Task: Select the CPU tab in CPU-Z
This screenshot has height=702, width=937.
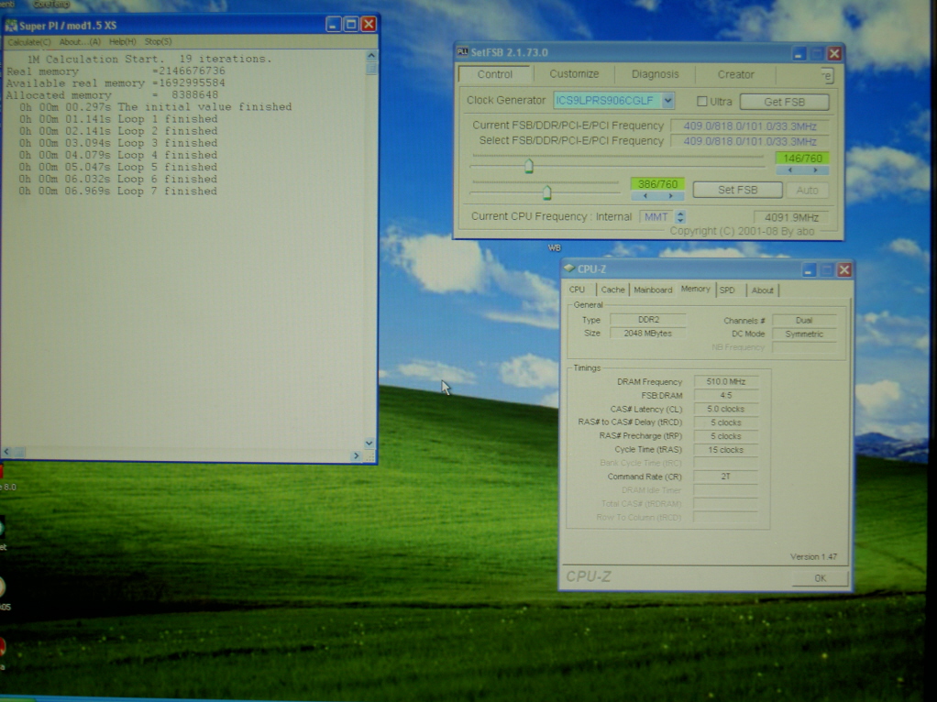Action: click(577, 290)
